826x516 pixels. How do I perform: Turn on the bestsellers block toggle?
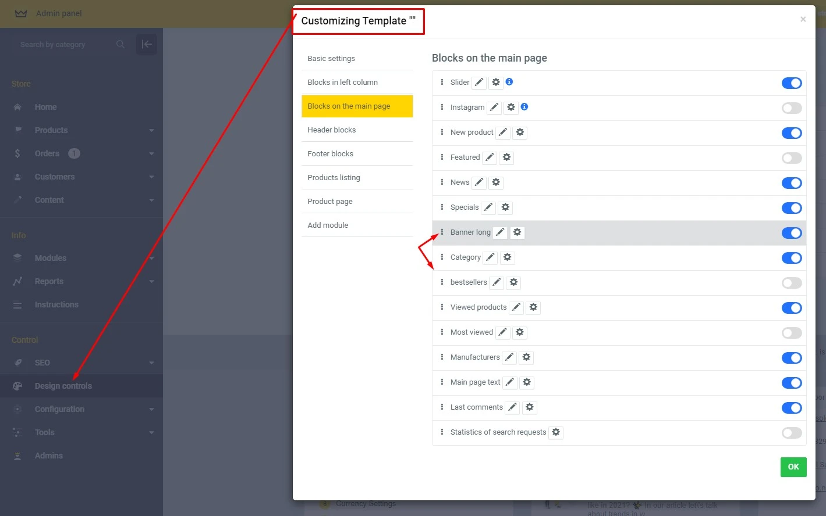click(x=791, y=283)
